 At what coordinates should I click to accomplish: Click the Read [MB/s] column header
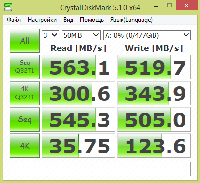tap(78, 48)
